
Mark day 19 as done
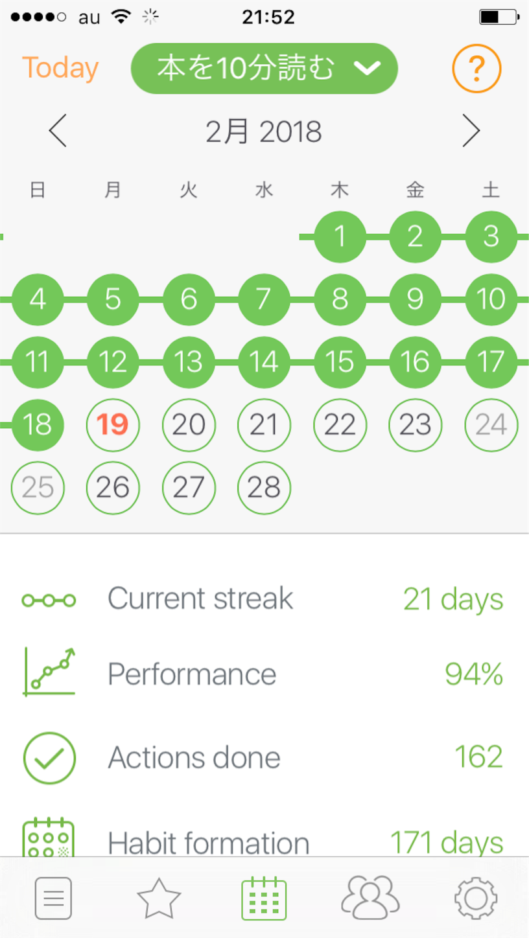[113, 425]
